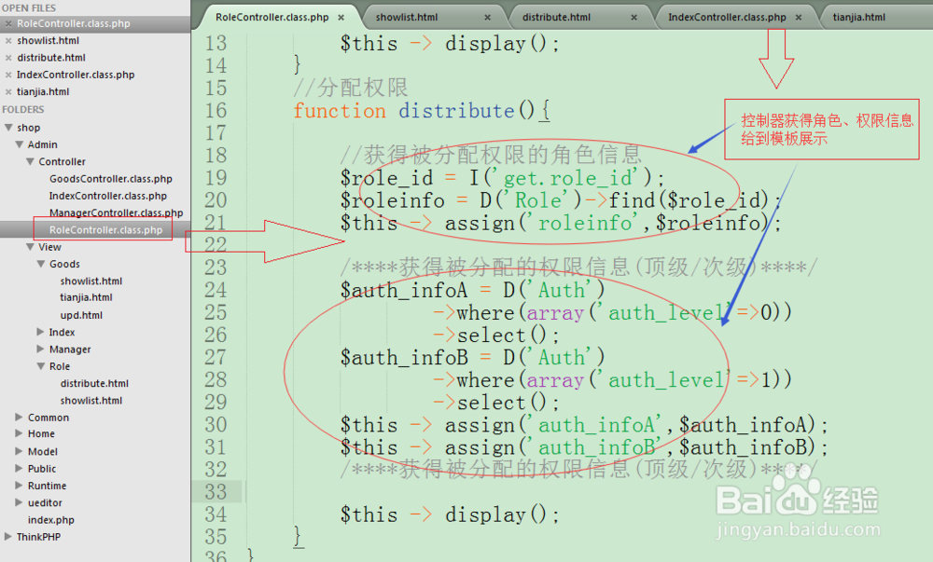Expand the Model folder
This screenshot has width=933, height=562.
click(x=19, y=451)
